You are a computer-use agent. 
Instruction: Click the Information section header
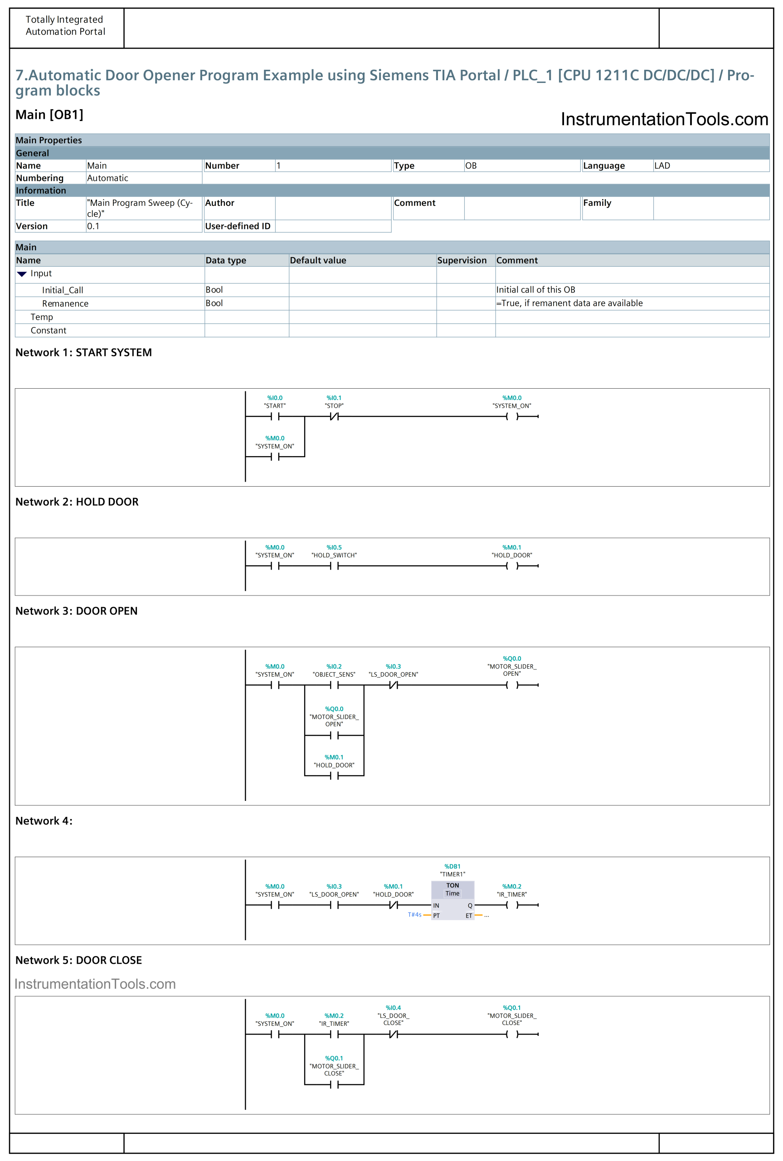(392, 190)
